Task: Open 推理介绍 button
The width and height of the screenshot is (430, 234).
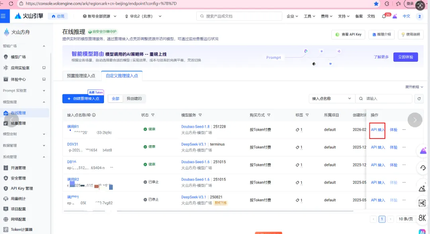Action: (381, 35)
